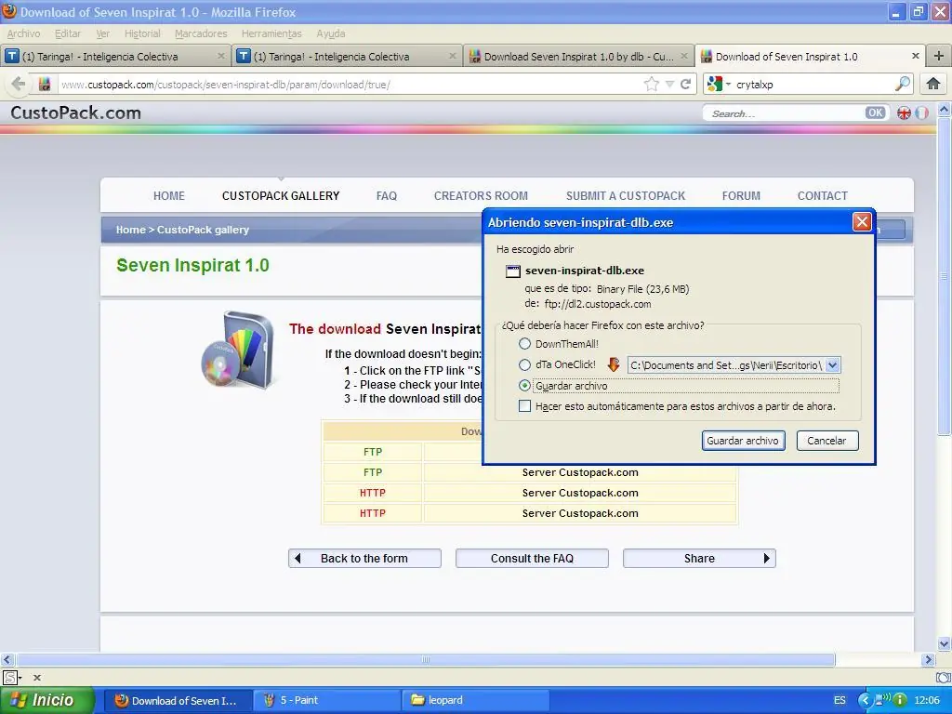Open the Ayuda menu
This screenshot has width=952, height=714.
coord(330,33)
